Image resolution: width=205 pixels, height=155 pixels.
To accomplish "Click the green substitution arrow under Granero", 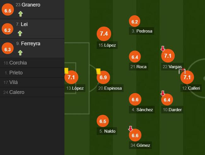I will [20, 14].
